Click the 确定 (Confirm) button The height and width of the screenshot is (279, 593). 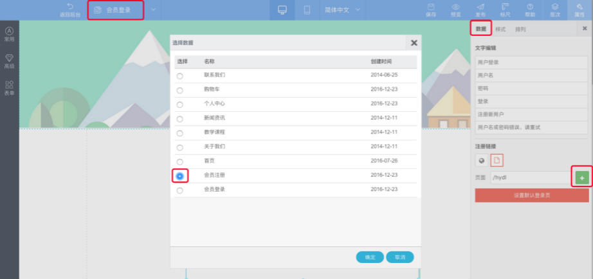point(370,257)
